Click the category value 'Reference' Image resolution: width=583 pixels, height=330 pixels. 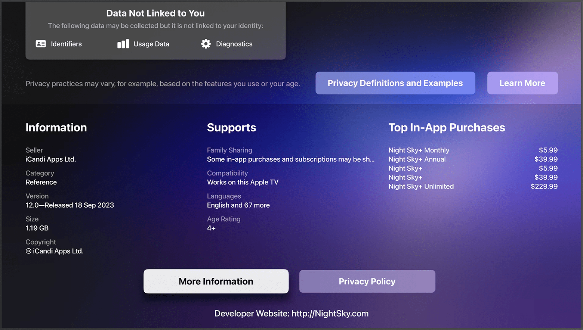click(x=41, y=182)
